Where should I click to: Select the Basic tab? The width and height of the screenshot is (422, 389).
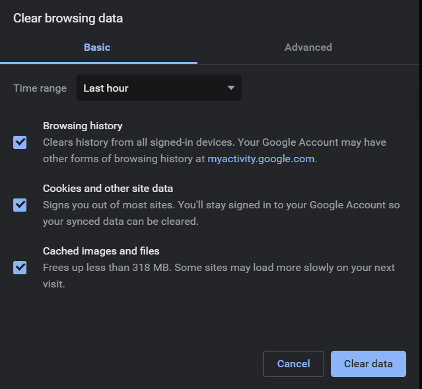point(97,47)
